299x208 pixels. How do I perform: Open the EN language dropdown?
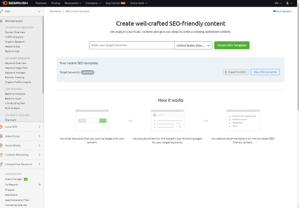(x=278, y=3)
